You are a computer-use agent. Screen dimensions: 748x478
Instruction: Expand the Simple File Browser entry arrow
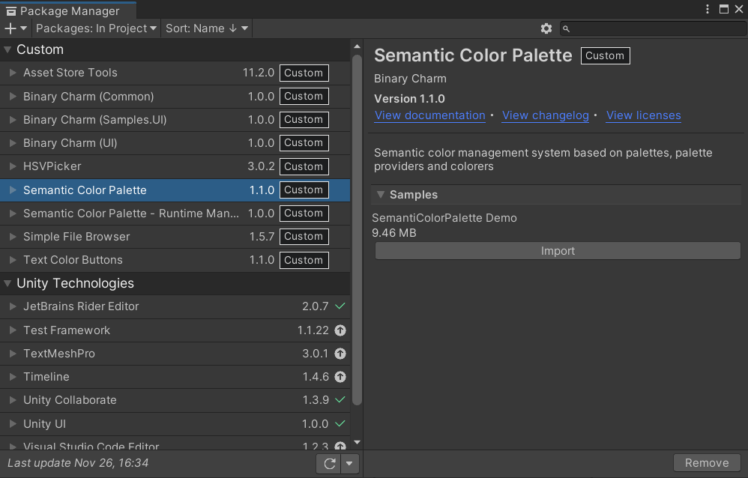pos(13,237)
